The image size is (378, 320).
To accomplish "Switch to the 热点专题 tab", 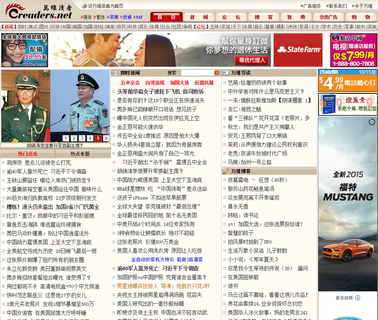I will point(80,154).
